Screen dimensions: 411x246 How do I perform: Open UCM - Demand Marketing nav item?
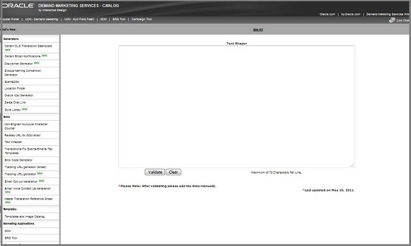click(x=42, y=19)
